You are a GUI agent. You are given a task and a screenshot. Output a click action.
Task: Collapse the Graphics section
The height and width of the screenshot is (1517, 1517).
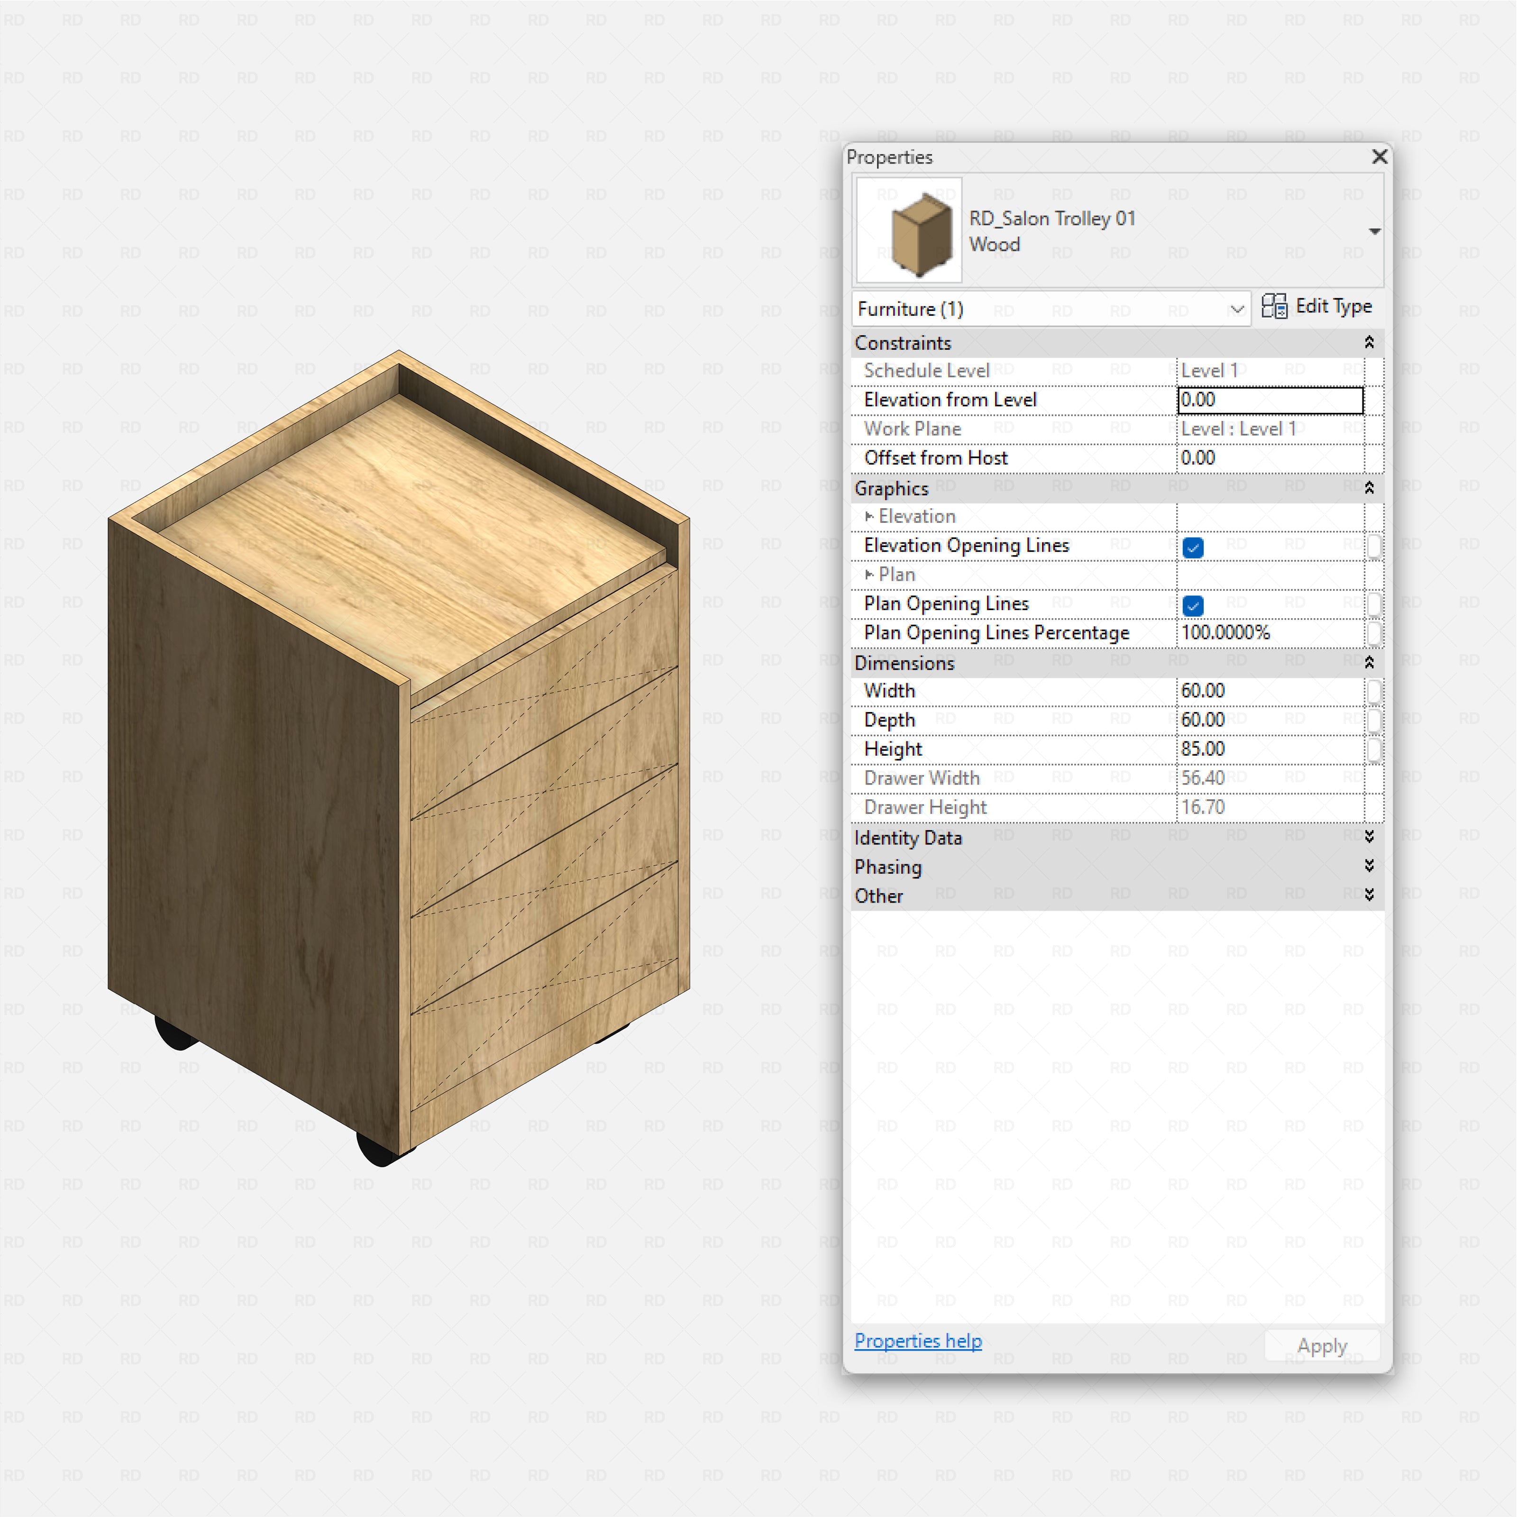(x=1370, y=487)
